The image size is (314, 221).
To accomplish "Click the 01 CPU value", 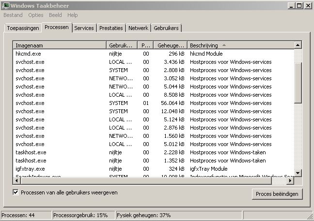I will 146,103.
